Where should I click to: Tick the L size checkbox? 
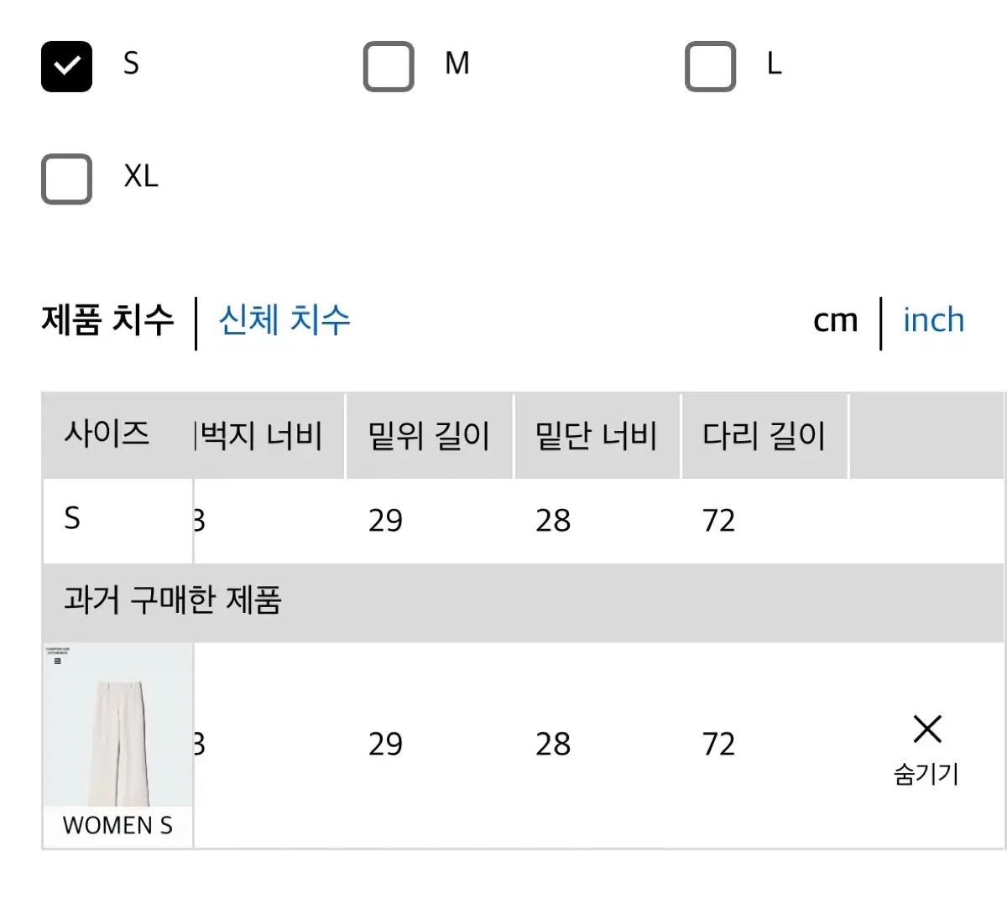coord(710,66)
